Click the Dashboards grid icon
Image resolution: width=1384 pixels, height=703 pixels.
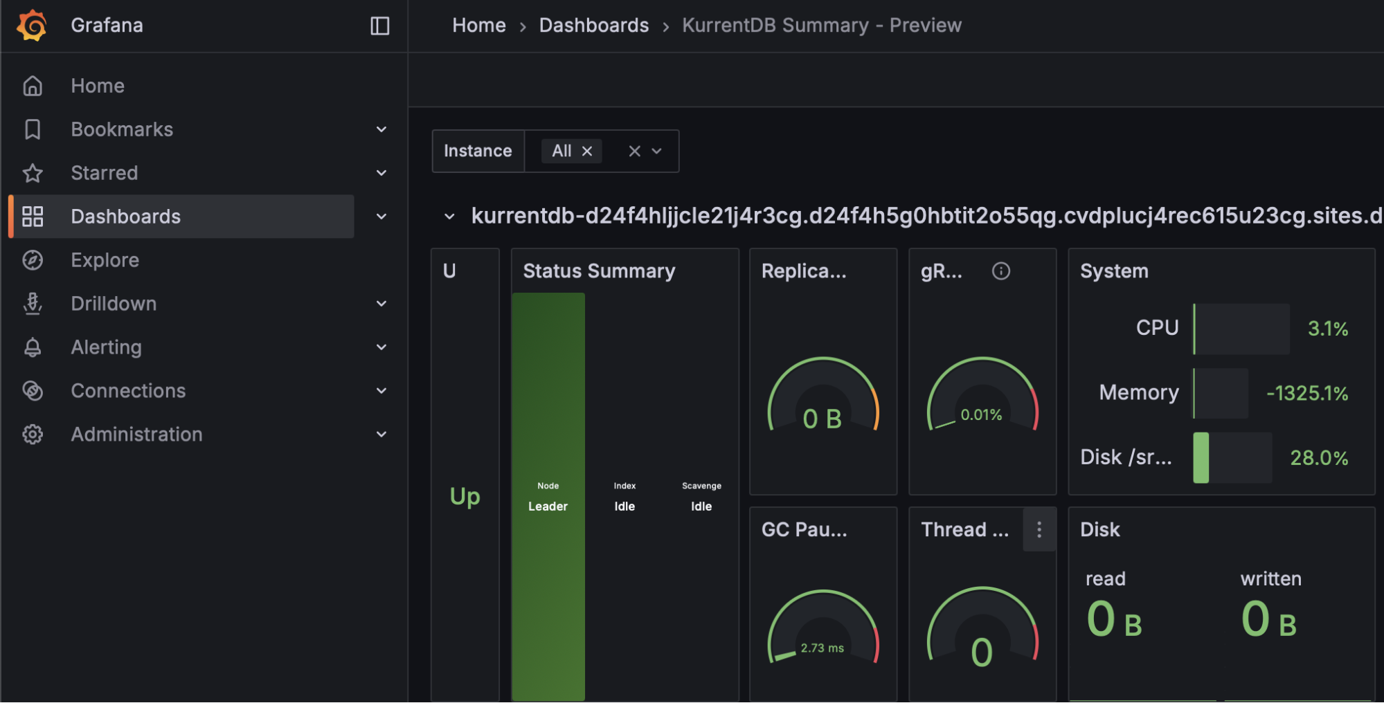[x=33, y=216]
